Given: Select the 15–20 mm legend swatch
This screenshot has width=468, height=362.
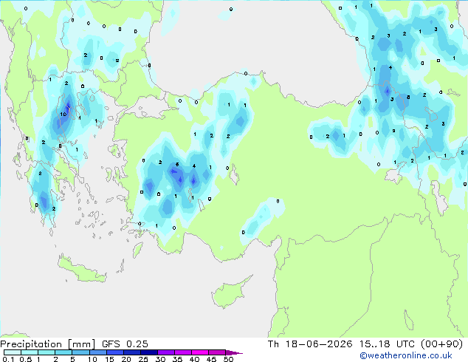Looking at the screenshot, I should 115,352.
